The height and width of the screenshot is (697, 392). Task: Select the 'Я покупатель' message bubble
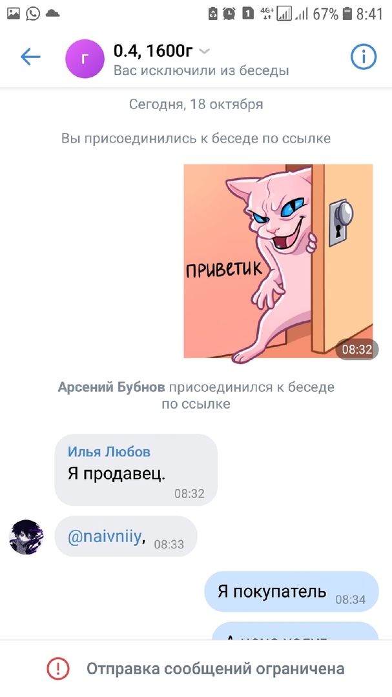click(x=291, y=592)
